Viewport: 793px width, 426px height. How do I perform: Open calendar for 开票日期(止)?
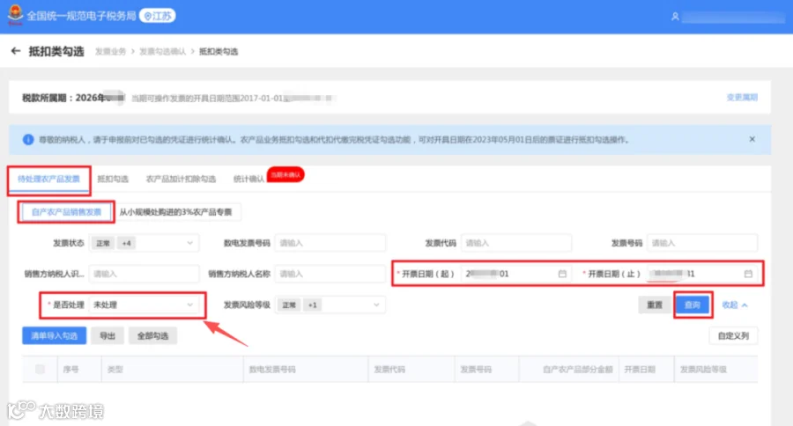point(748,274)
